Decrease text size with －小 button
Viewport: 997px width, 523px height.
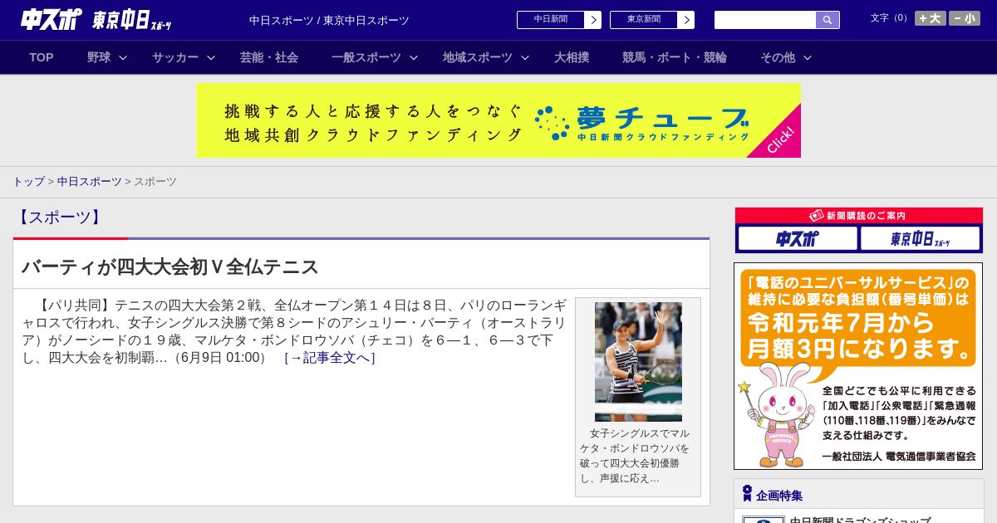[965, 18]
